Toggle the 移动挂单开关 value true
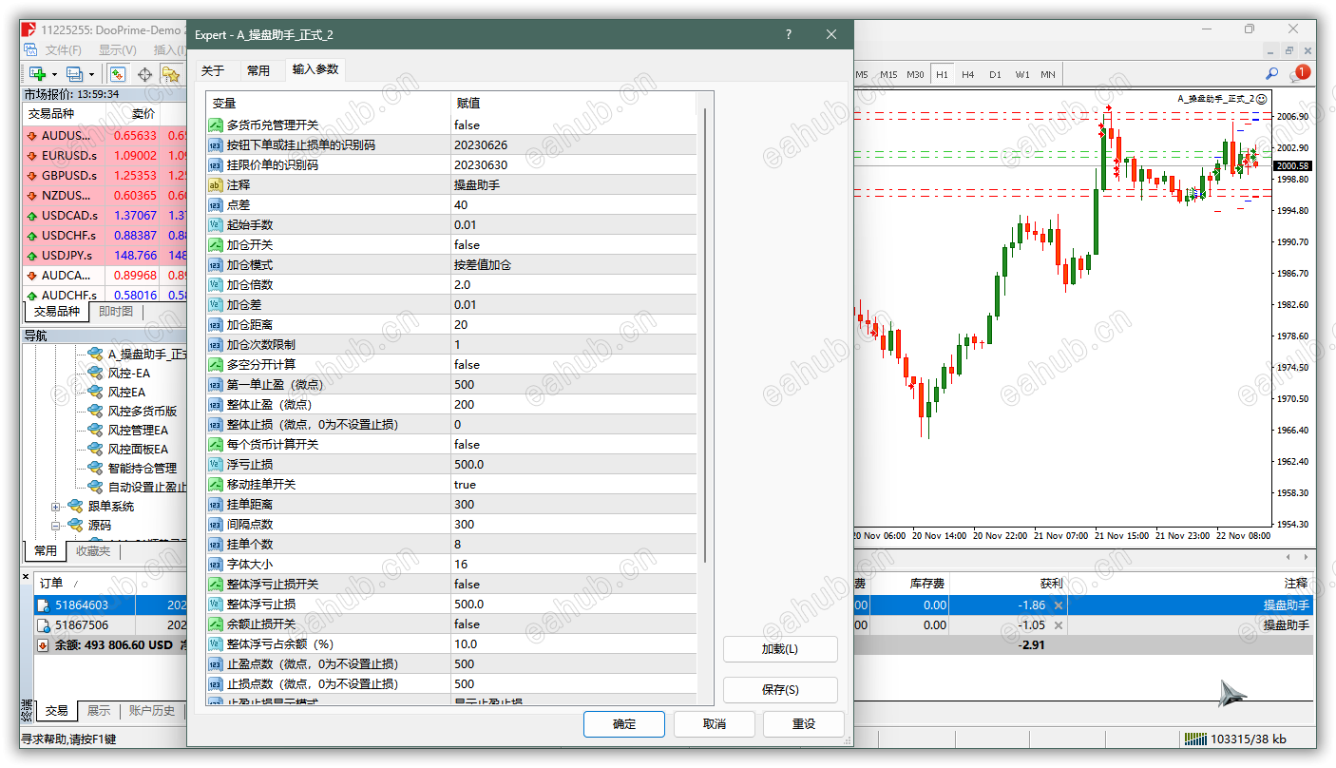Screen dimensions: 1336x768 coord(573,484)
